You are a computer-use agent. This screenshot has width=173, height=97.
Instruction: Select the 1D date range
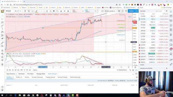[x=7, y=70]
